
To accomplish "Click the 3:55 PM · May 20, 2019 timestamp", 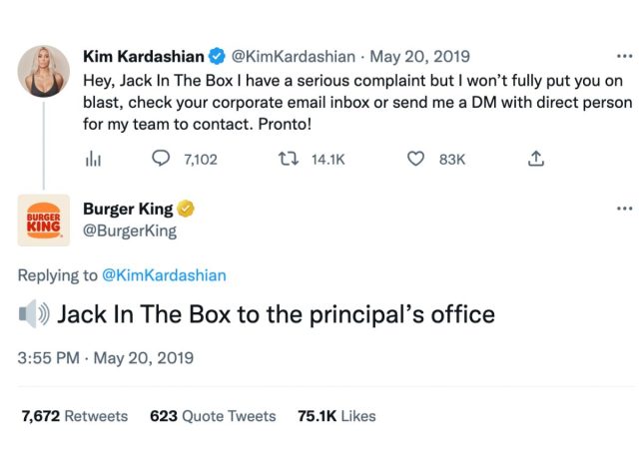I will tap(105, 357).
